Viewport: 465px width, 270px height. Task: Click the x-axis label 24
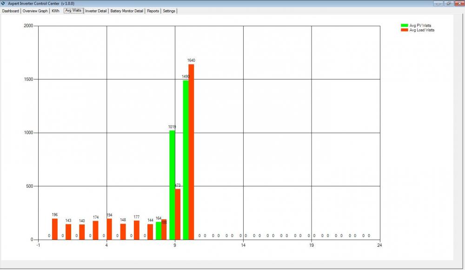coord(379,245)
